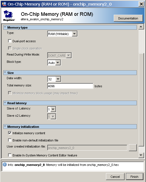Click the info icon in message panel

5,164
